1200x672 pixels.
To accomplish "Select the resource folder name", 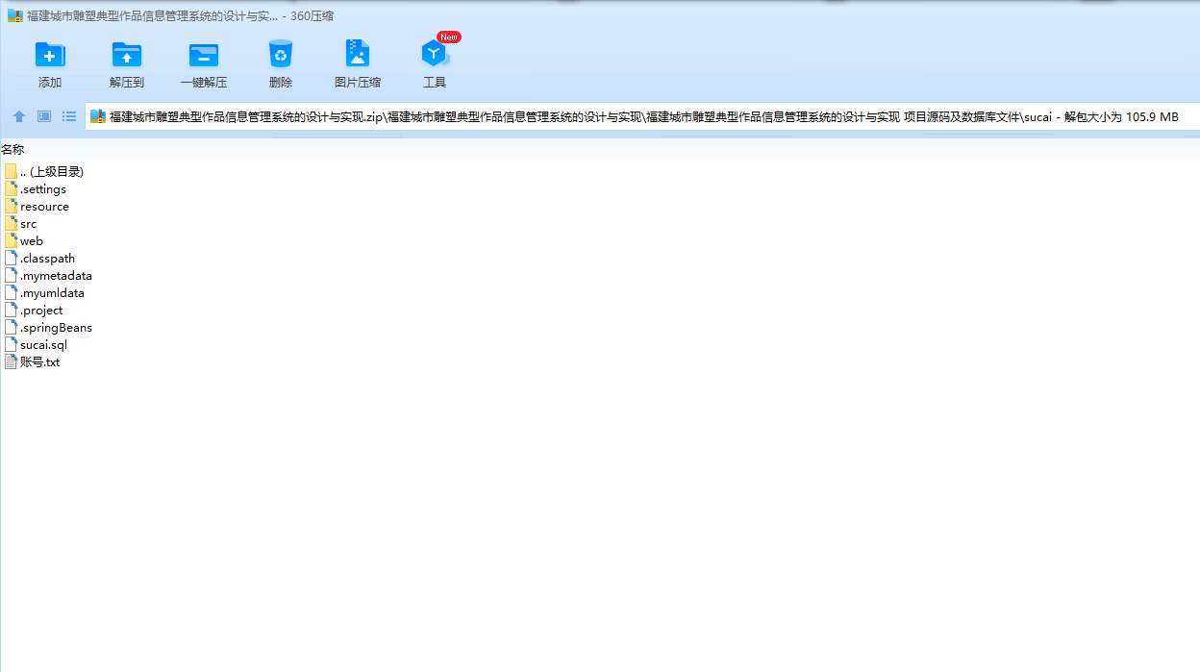I will click(44, 207).
